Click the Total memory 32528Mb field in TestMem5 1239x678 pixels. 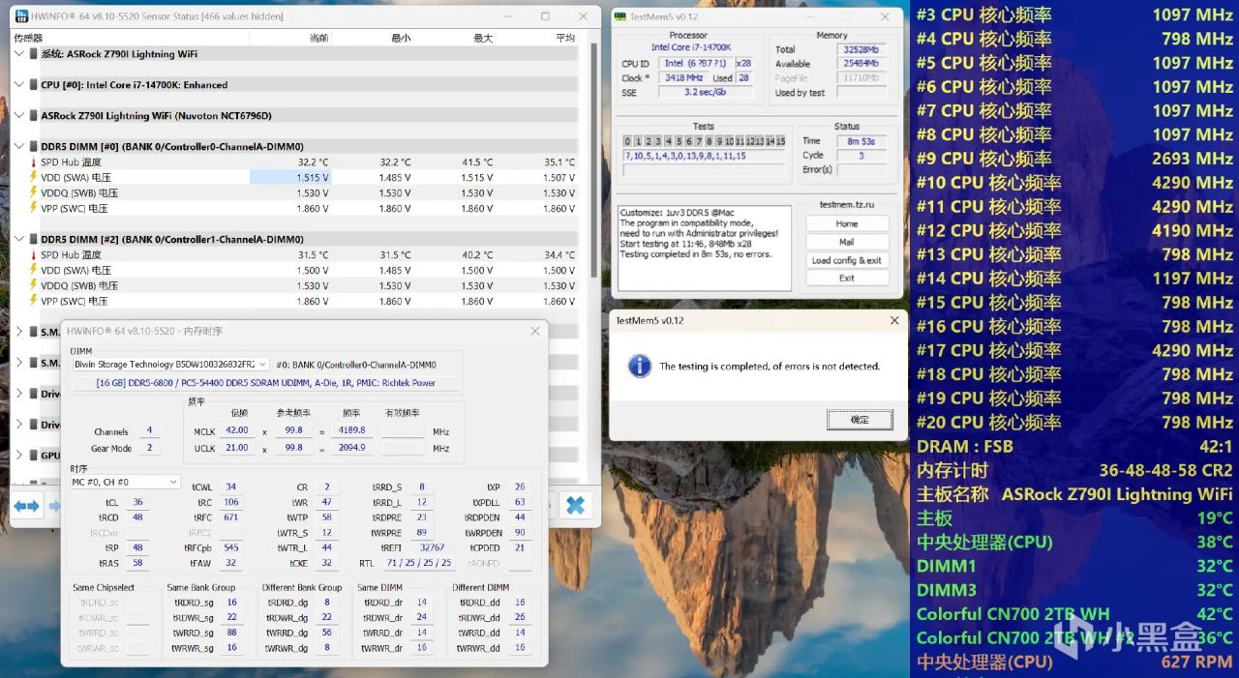click(861, 49)
